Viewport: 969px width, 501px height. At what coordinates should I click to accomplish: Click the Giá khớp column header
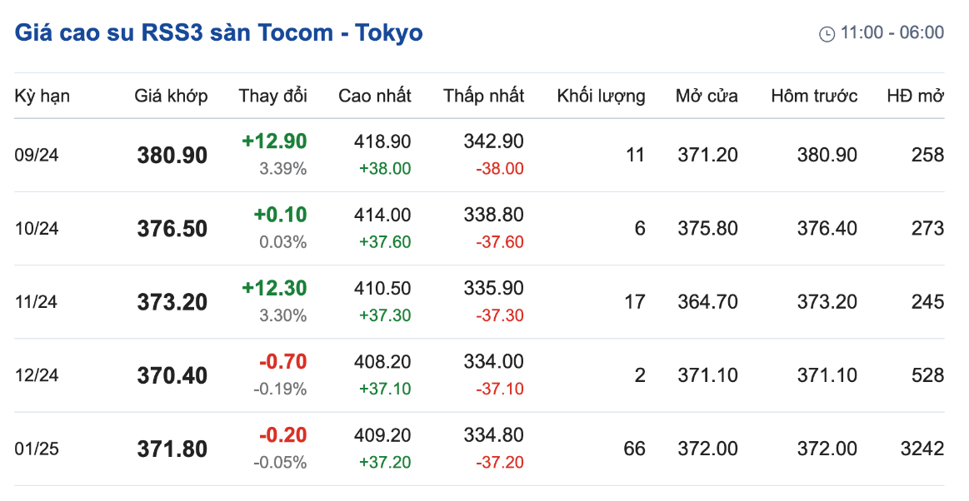coord(171,97)
